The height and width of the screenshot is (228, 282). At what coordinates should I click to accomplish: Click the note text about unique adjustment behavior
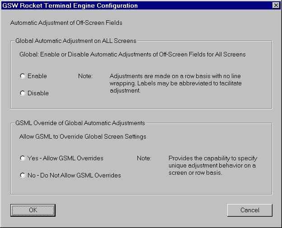(x=213, y=166)
